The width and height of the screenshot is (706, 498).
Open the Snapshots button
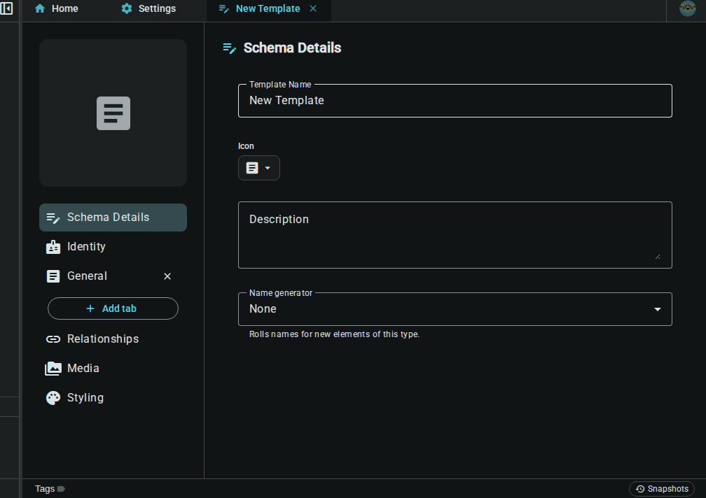[x=661, y=489]
